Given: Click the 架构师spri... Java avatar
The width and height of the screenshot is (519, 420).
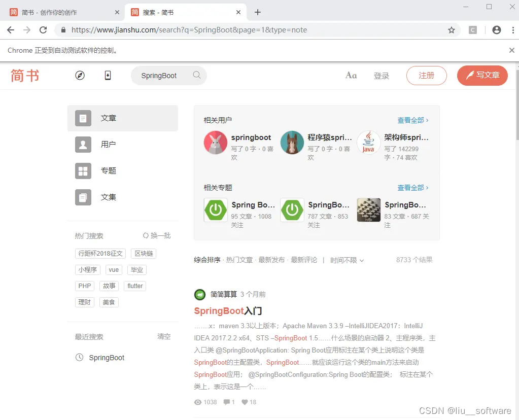Looking at the screenshot, I should point(368,143).
